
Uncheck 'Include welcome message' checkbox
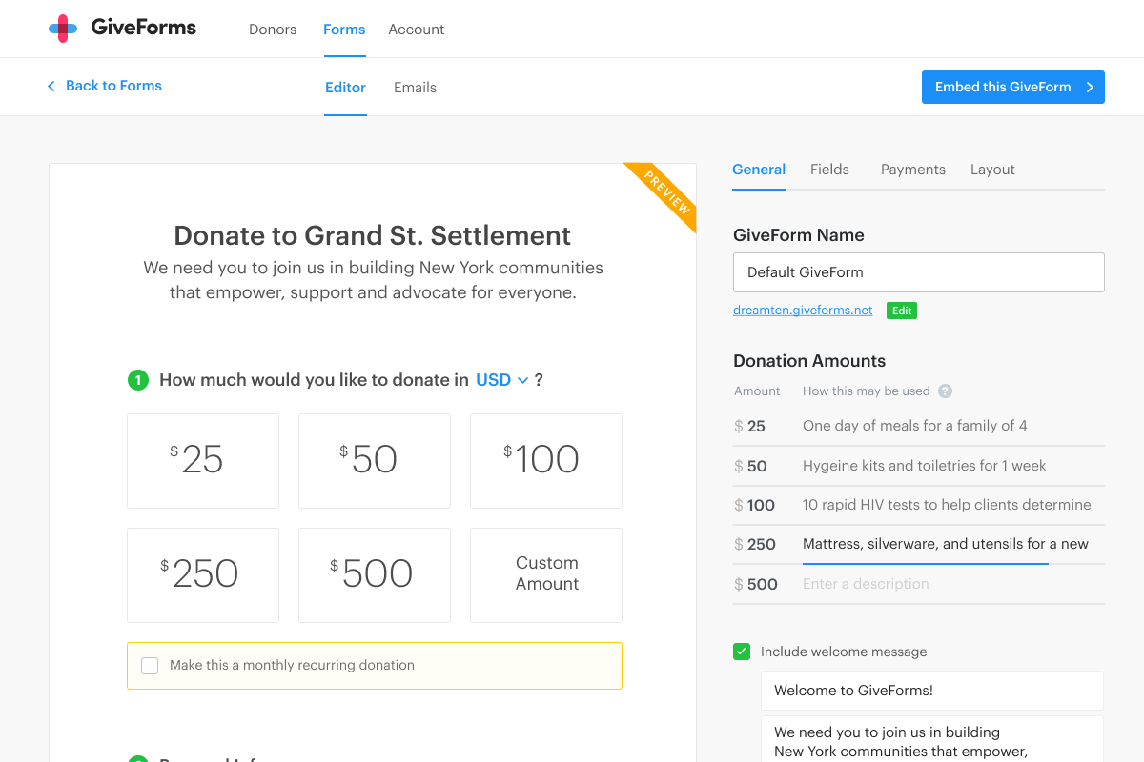(x=742, y=652)
